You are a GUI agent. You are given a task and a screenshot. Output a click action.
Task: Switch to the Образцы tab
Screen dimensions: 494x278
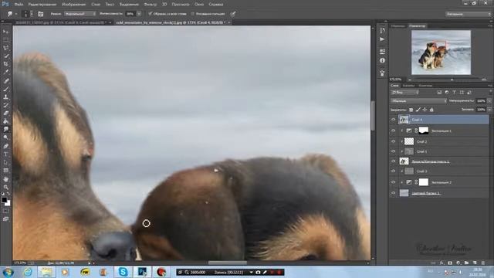[x=398, y=25]
